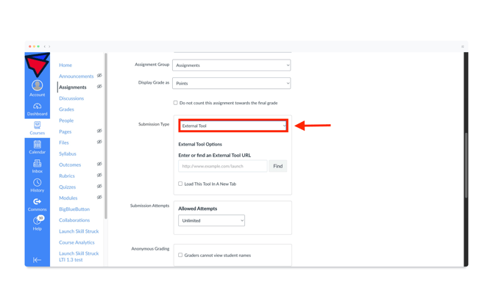Open the History clock icon
Image resolution: width=493 pixels, height=307 pixels.
coord(37,182)
